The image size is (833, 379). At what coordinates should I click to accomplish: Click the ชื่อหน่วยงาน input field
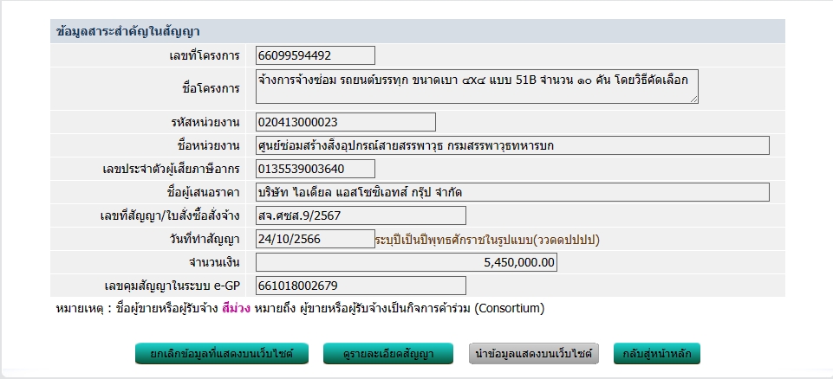[512, 145]
